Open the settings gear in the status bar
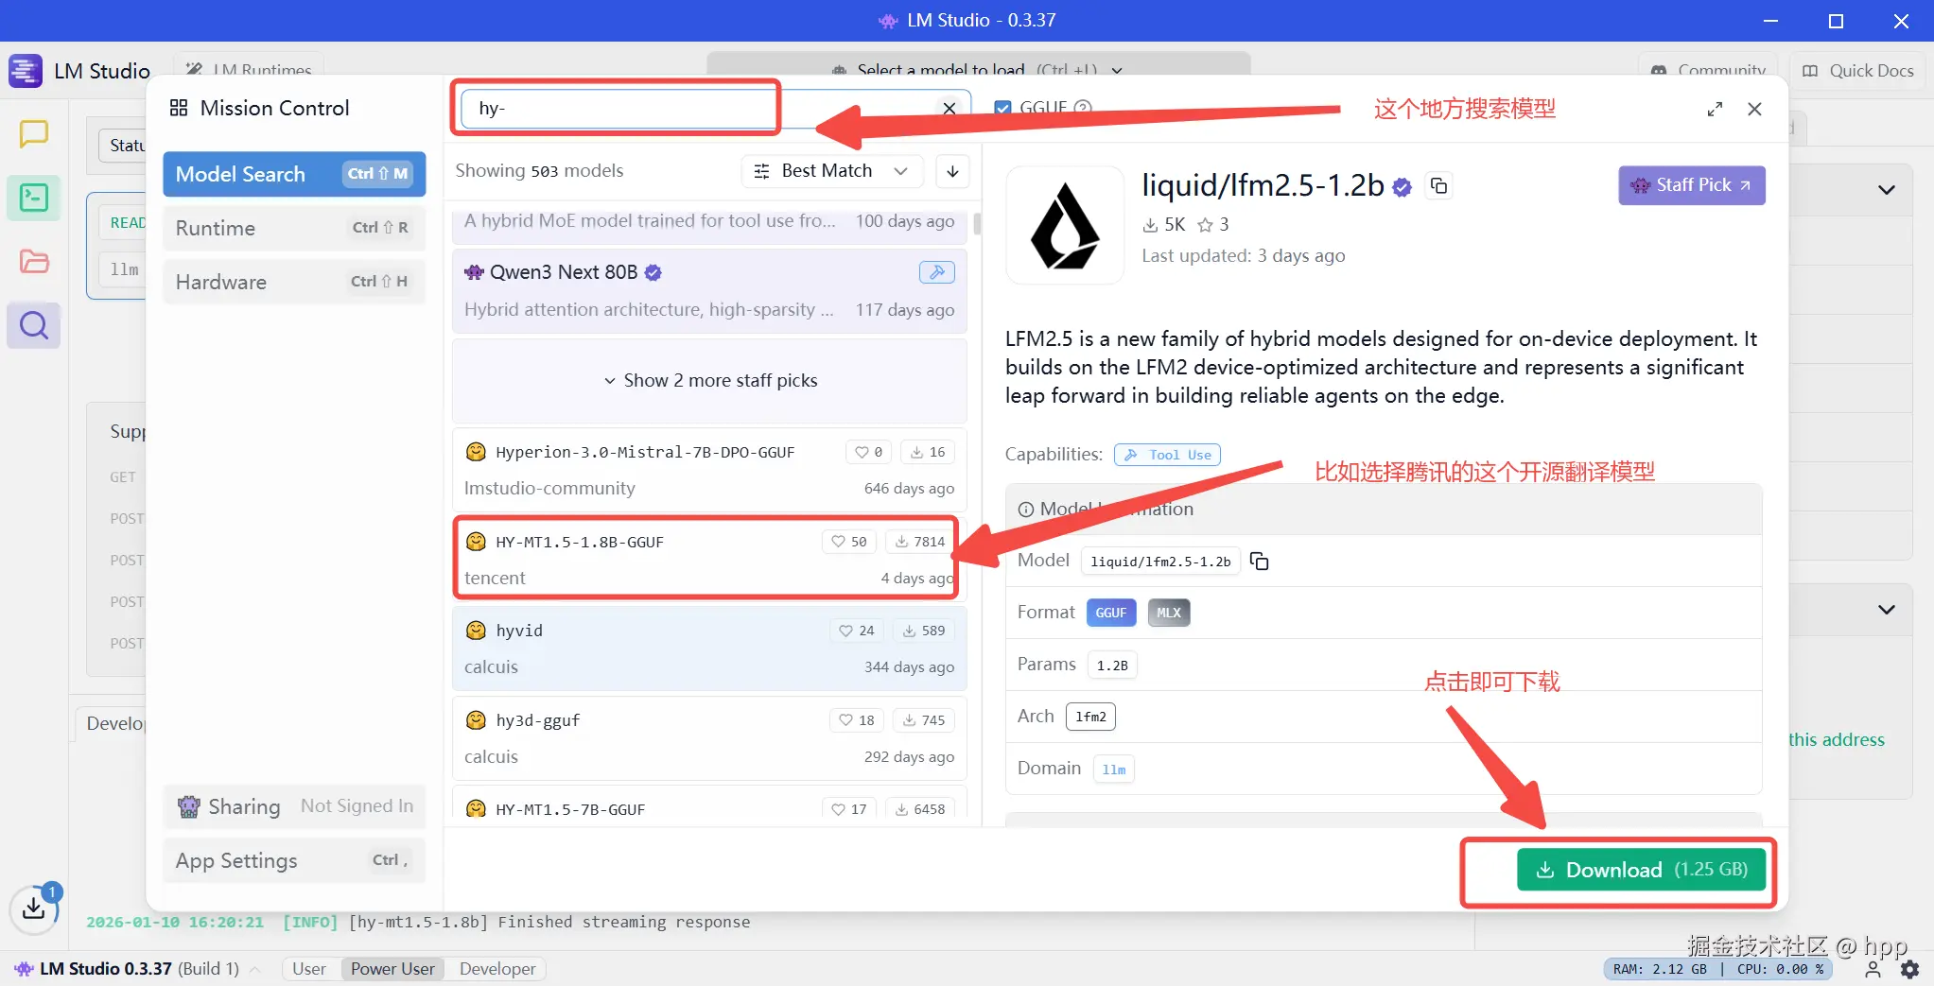The width and height of the screenshot is (1934, 986). [x=1910, y=969]
